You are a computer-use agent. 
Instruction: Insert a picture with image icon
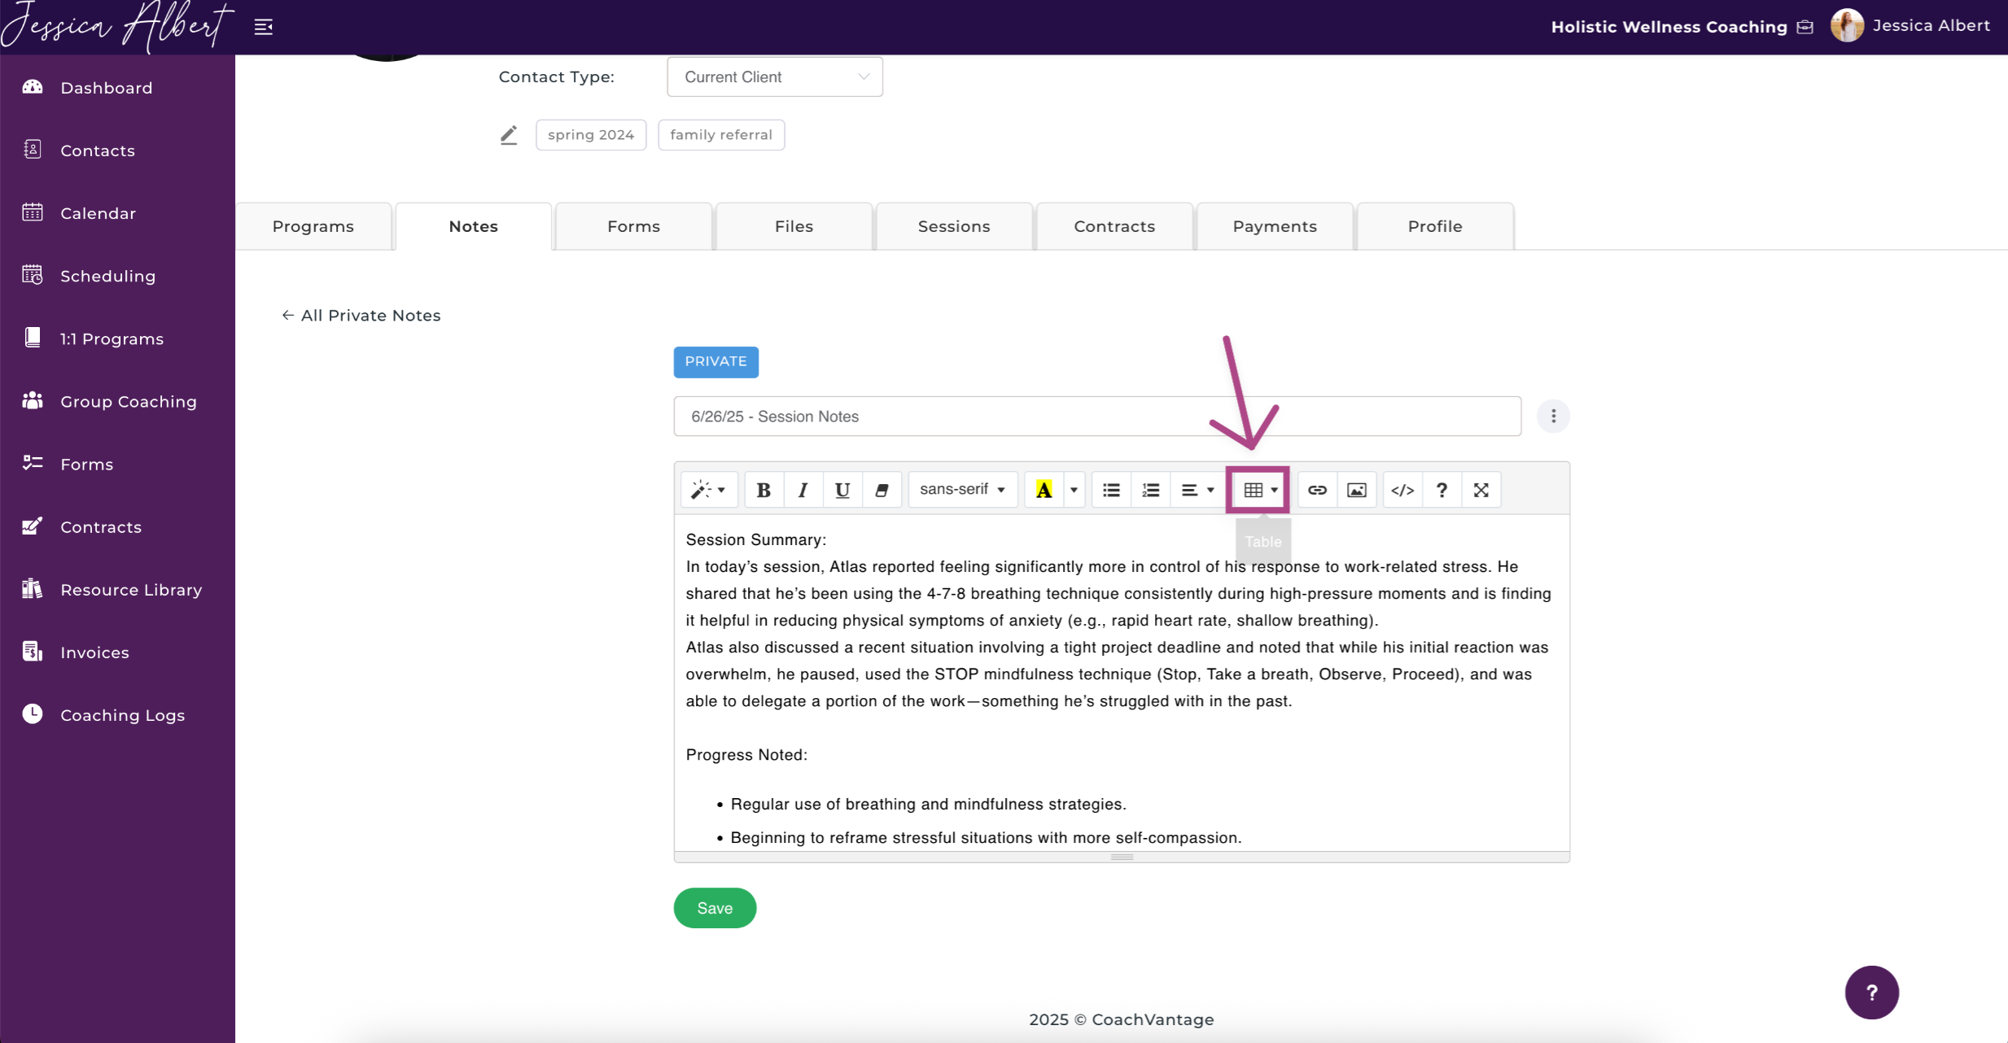pyautogui.click(x=1356, y=490)
